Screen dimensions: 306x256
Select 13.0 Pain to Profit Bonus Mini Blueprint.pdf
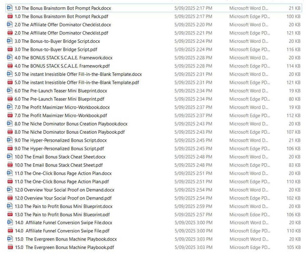pyautogui.click(x=62, y=214)
